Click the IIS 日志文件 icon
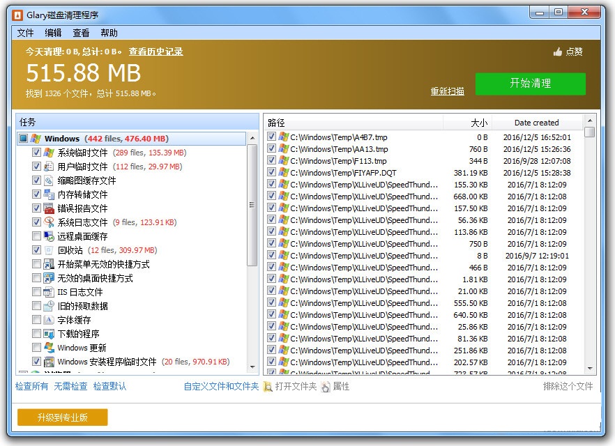 pos(49,292)
